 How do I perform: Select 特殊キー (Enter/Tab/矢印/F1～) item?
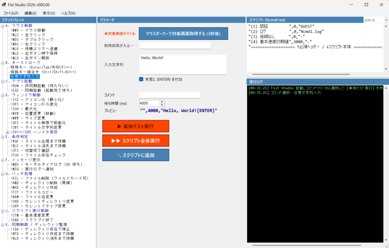[x=41, y=67]
